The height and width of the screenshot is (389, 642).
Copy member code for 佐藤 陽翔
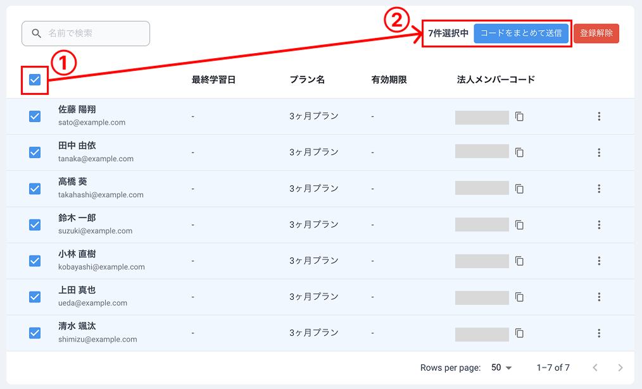(519, 116)
